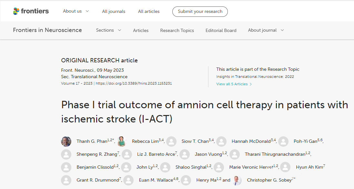
Task: Click Christopher G. Sobey's profile photo
Action: tap(237, 180)
